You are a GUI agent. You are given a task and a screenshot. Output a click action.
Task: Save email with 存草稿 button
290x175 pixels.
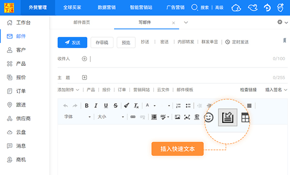point(102,42)
